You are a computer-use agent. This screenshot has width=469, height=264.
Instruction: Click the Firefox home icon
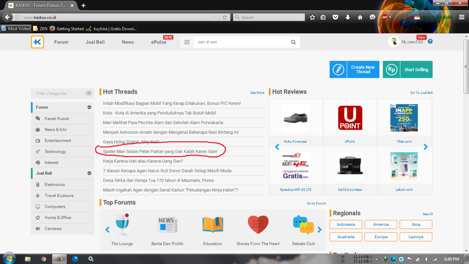(x=360, y=17)
